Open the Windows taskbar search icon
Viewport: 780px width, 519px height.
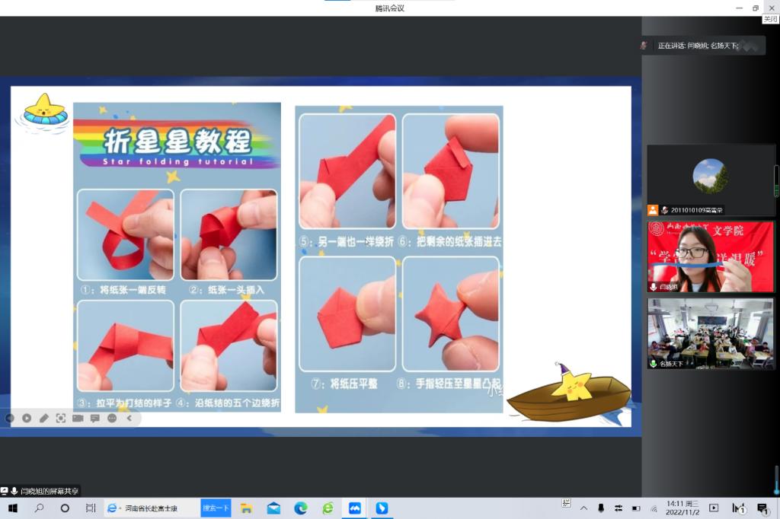tap(39, 508)
